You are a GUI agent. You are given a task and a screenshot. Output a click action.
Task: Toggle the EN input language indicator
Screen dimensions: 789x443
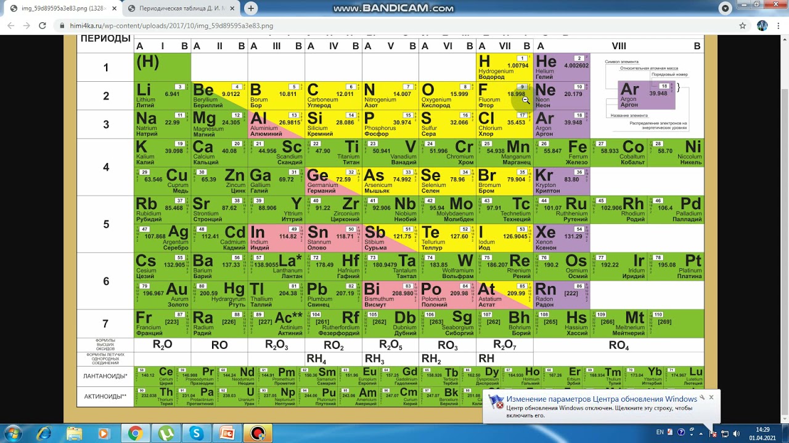[x=660, y=433]
